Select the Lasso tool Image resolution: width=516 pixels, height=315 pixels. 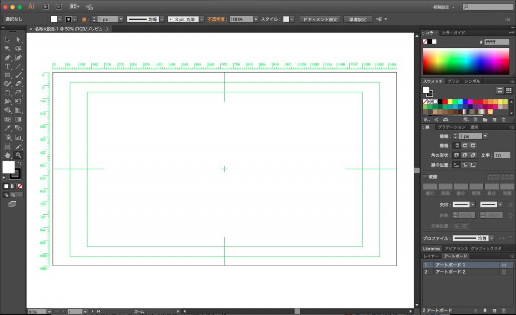[19, 49]
